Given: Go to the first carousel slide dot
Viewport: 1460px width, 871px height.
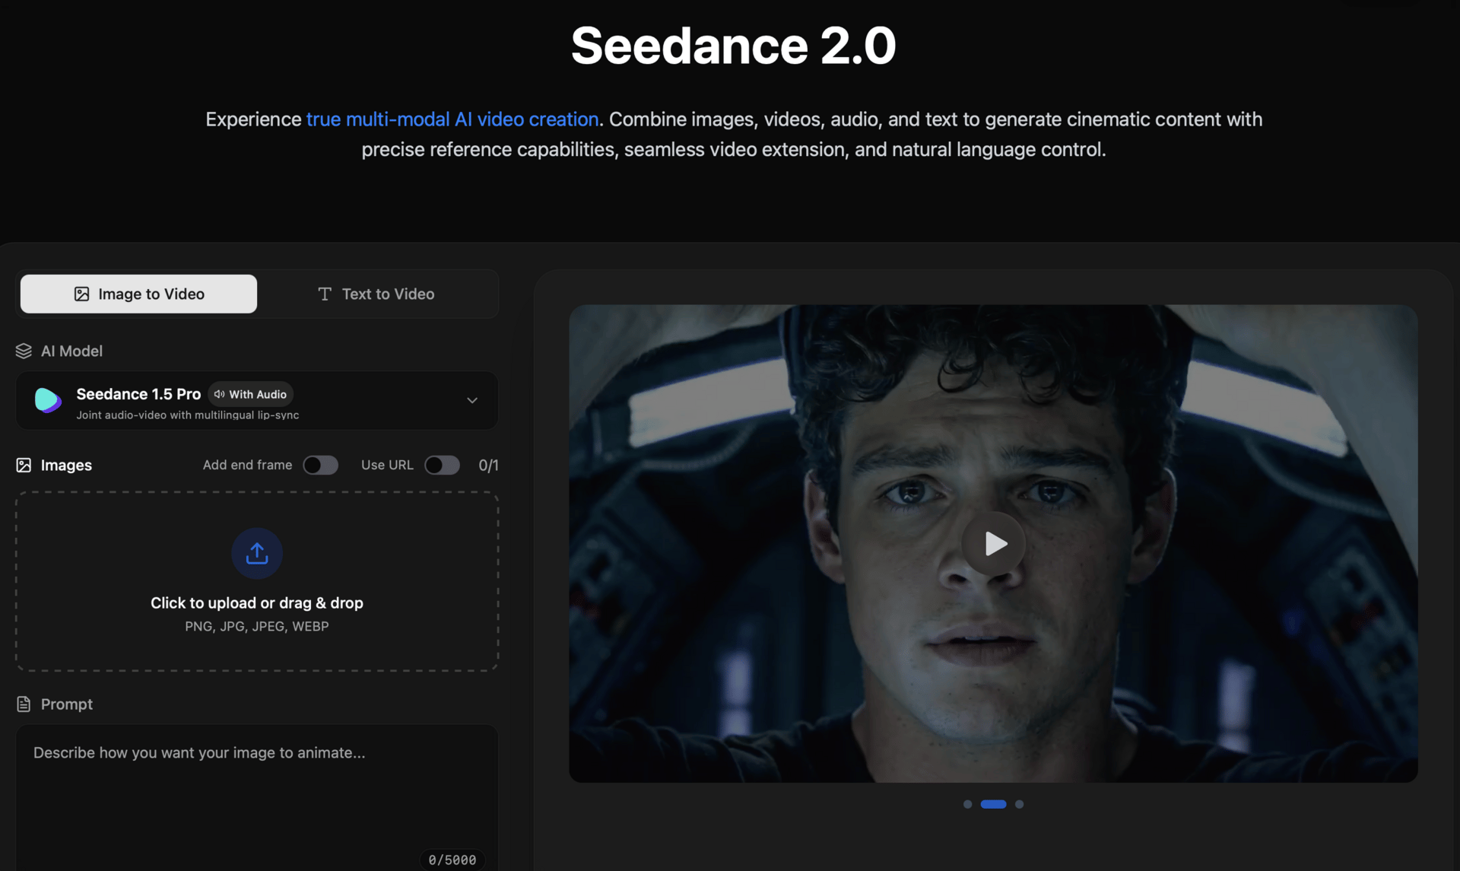Looking at the screenshot, I should [967, 804].
